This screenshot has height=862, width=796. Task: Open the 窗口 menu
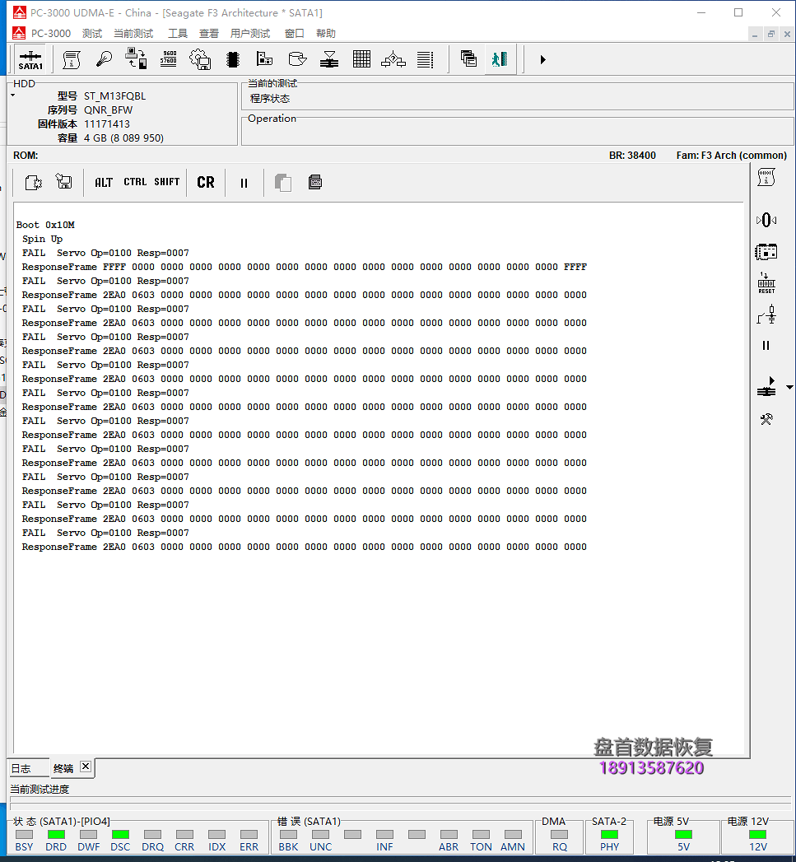295,34
